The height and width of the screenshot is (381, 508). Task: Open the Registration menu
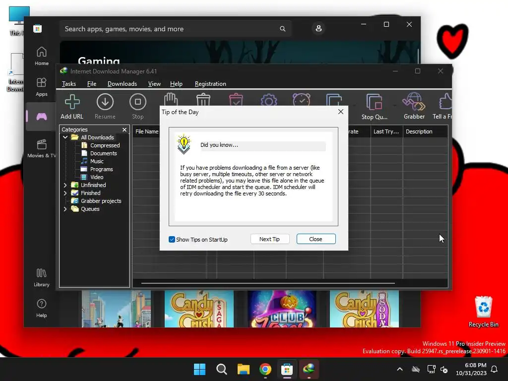pyautogui.click(x=210, y=84)
